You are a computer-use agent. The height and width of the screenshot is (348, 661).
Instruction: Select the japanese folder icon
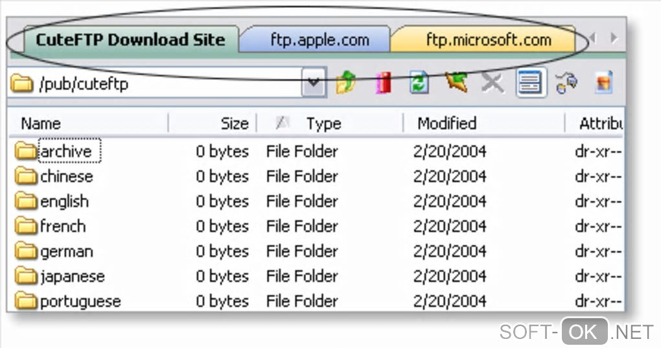26,276
